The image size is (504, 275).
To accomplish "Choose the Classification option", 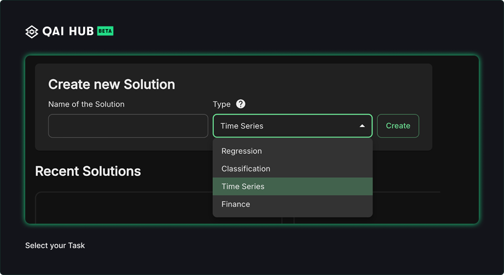I will tap(246, 169).
